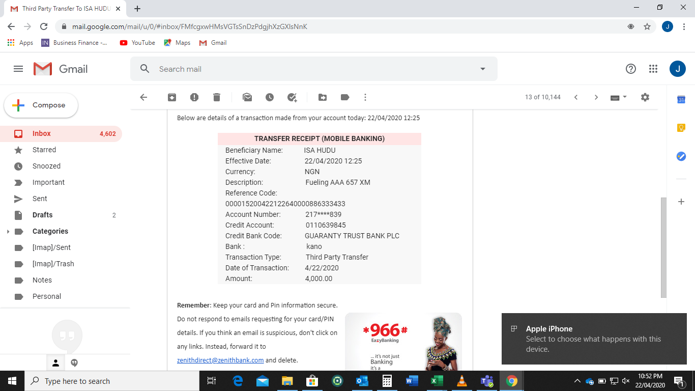Open the Sent folder
Image resolution: width=695 pixels, height=391 pixels.
pos(61,199)
